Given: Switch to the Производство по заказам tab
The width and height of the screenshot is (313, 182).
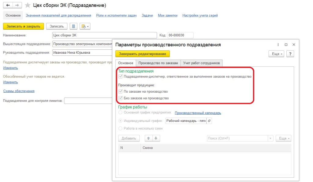Looking at the screenshot, I should 158,63.
